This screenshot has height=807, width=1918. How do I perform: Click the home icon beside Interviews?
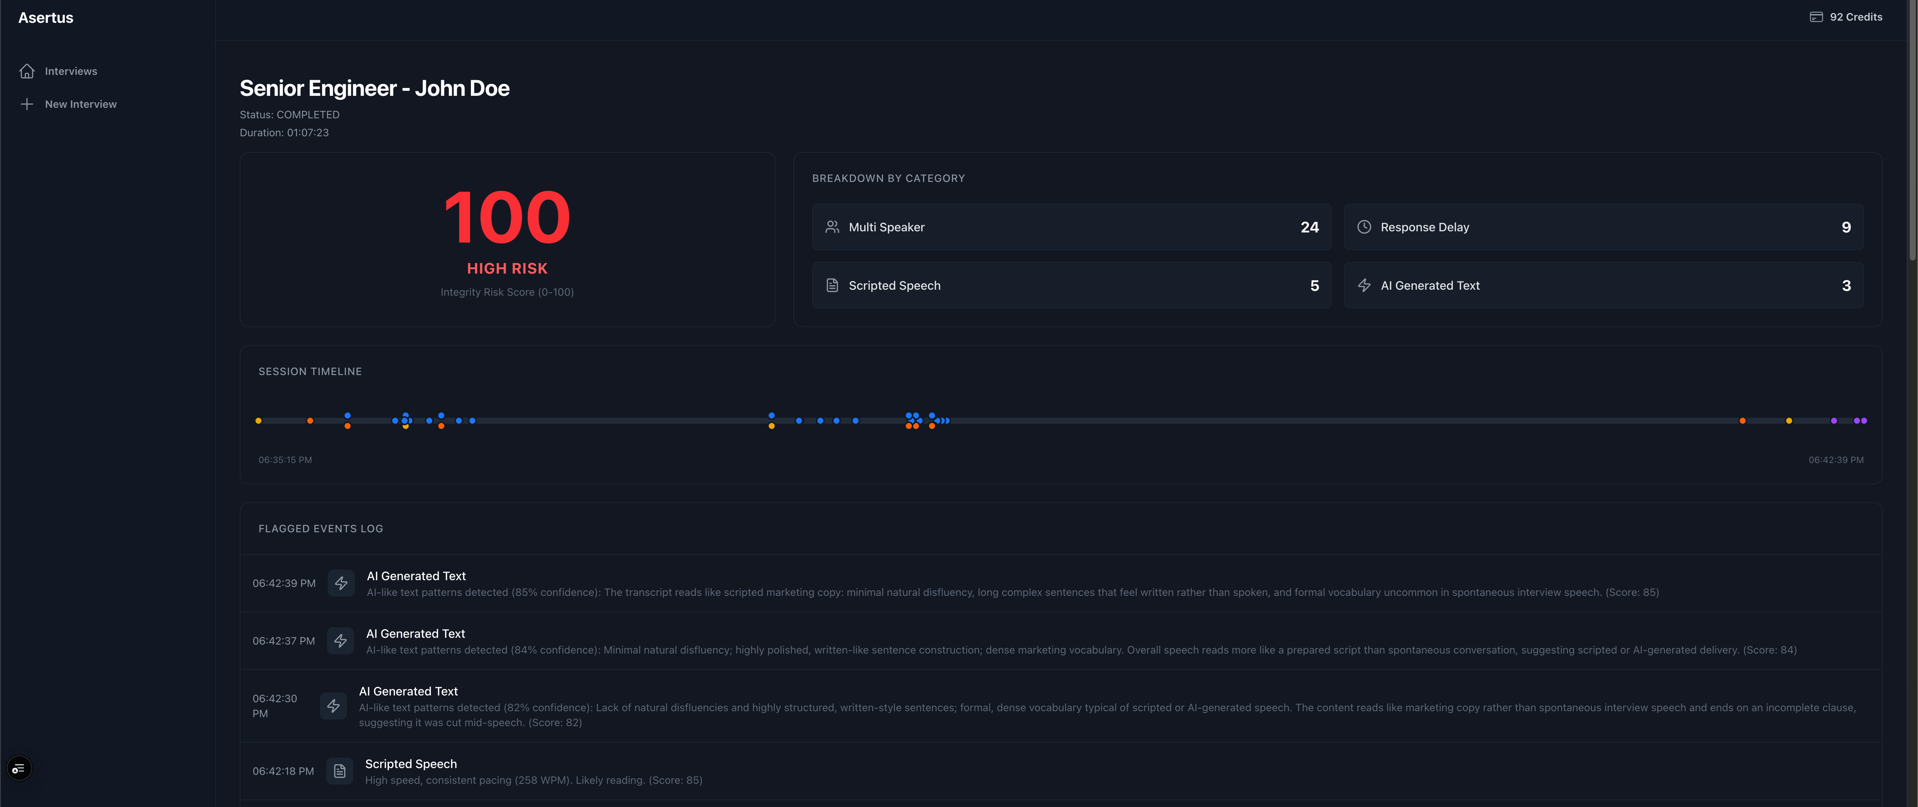click(27, 71)
